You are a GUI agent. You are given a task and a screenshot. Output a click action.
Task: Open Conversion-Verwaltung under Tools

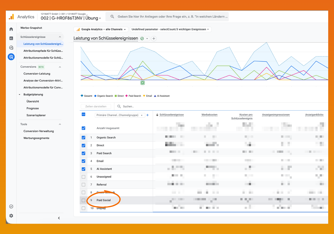(39, 131)
